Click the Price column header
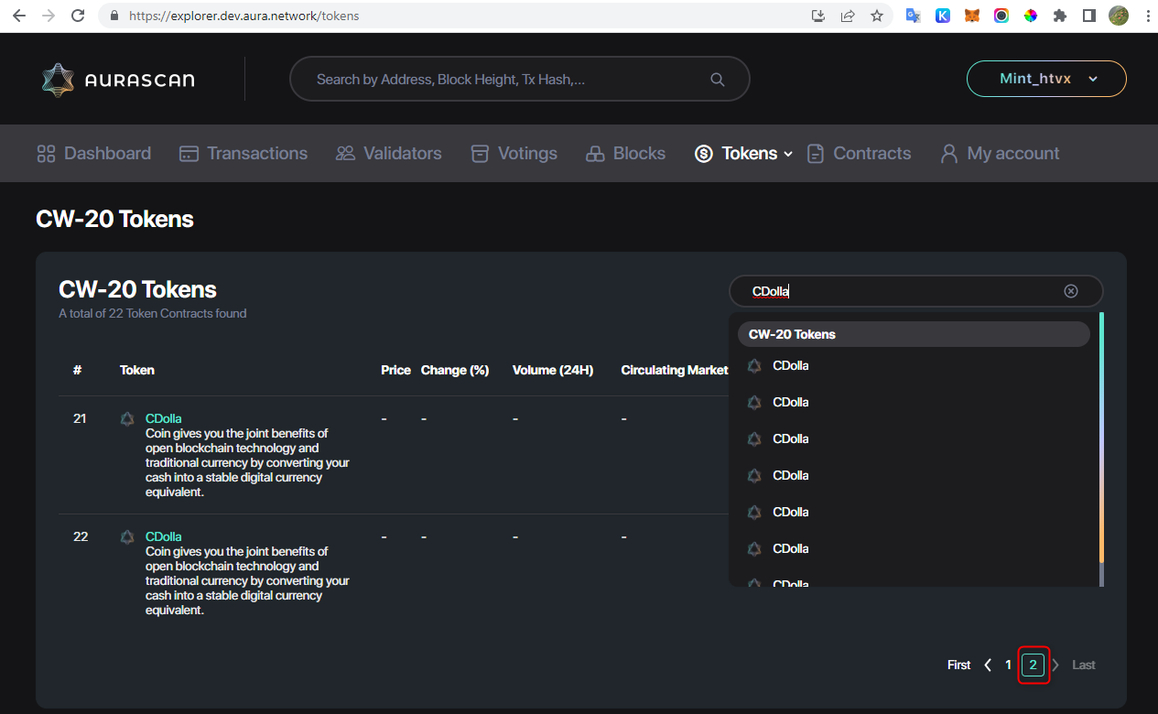This screenshot has width=1158, height=714. click(x=395, y=371)
